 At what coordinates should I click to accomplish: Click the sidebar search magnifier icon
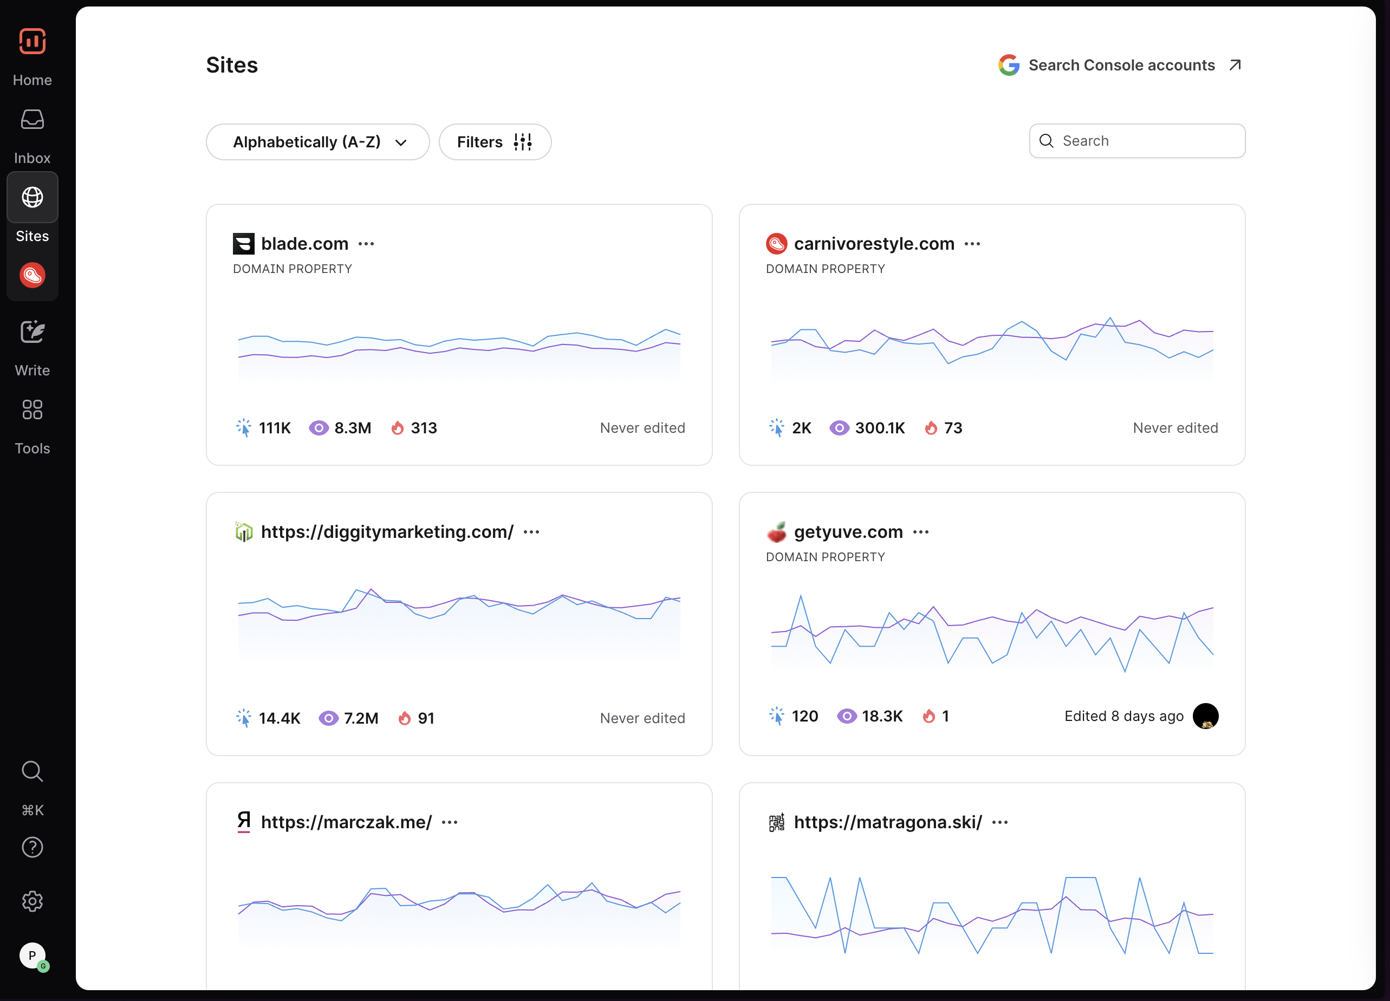coord(32,771)
